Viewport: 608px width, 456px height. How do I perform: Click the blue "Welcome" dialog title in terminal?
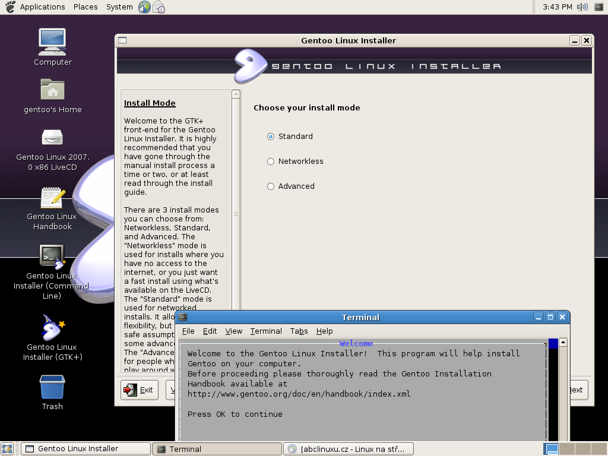356,344
